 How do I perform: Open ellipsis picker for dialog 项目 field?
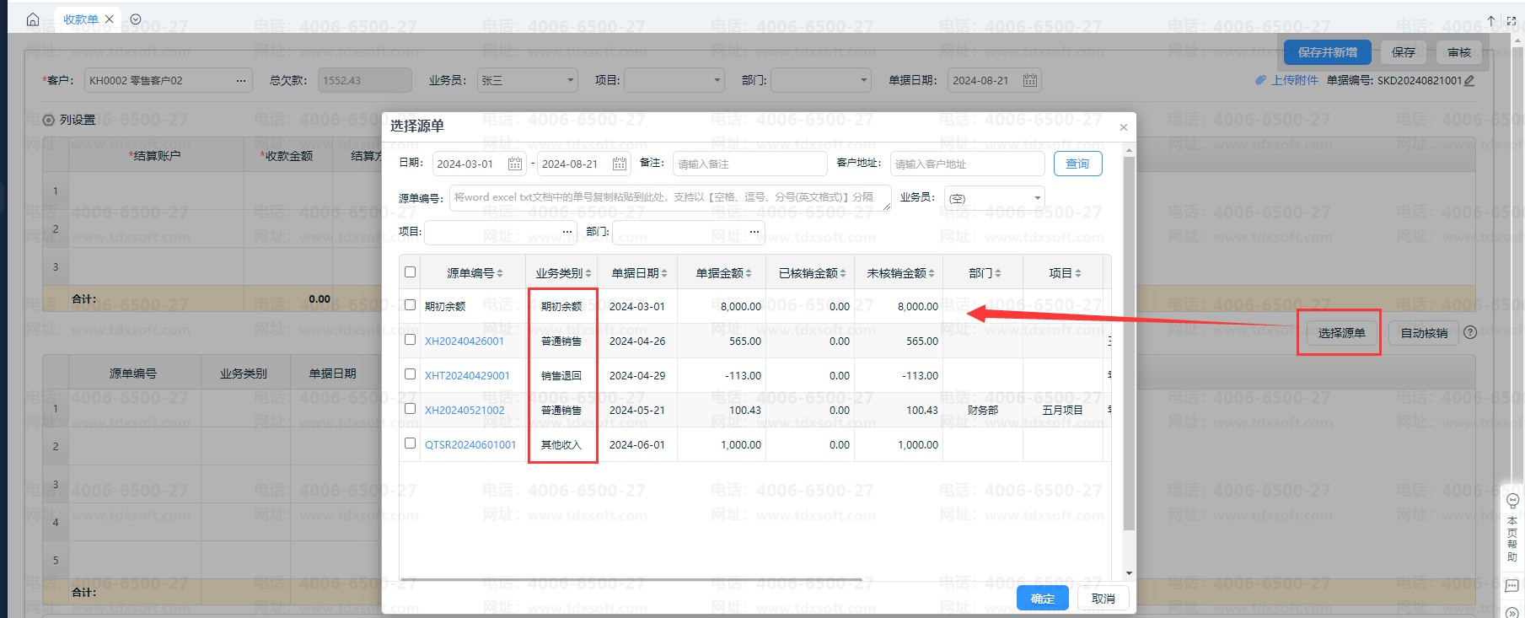pos(567,231)
